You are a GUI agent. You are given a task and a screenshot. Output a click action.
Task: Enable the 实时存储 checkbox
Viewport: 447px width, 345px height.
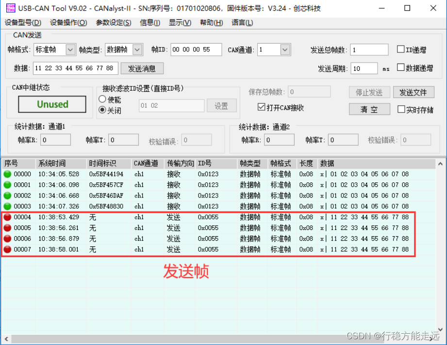(401, 109)
